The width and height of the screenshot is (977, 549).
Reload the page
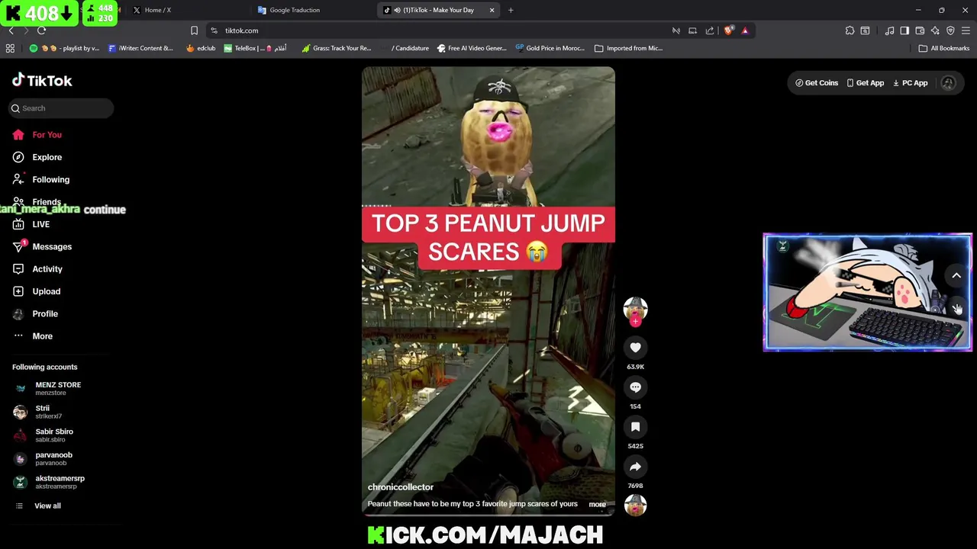(x=41, y=30)
